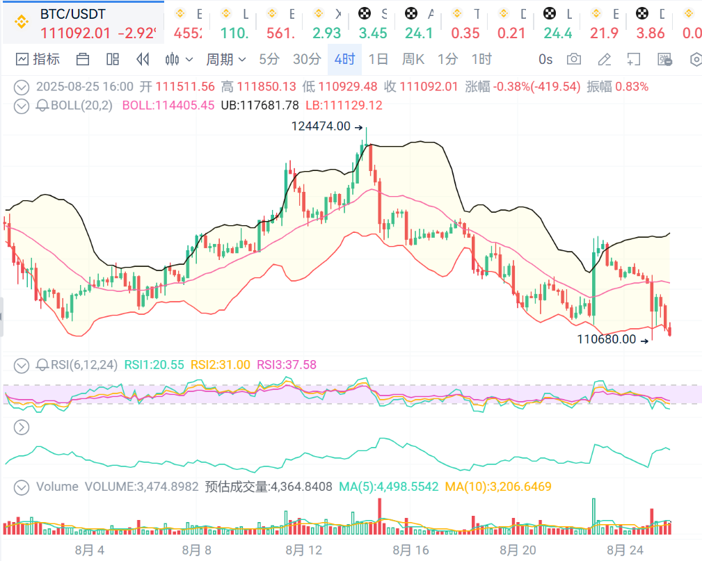Click the 8月 24 date label
This screenshot has width=702, height=561.
click(x=625, y=551)
